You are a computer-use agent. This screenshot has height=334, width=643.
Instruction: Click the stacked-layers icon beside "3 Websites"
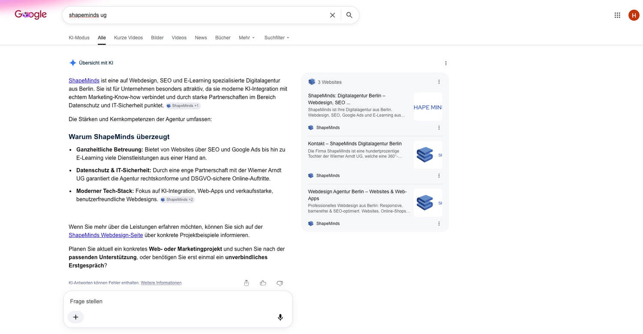[x=312, y=82]
